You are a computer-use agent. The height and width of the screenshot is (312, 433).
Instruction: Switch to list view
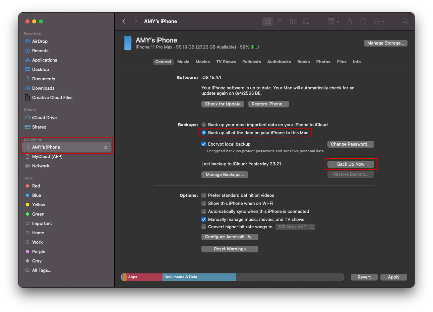pyautogui.click(x=280, y=21)
